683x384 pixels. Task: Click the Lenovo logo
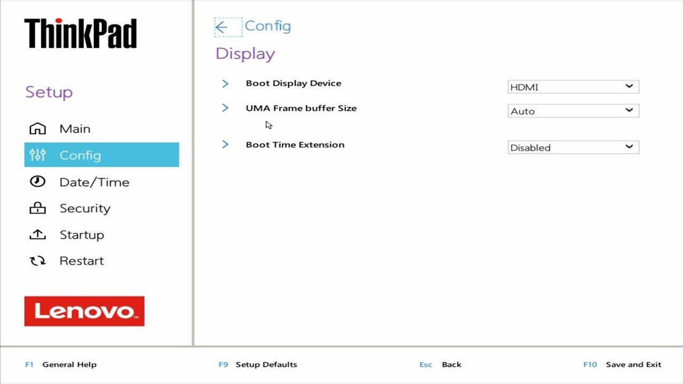pyautogui.click(x=84, y=311)
